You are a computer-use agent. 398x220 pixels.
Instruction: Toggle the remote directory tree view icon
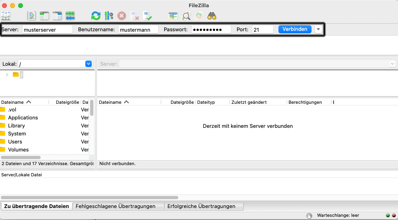57,16
